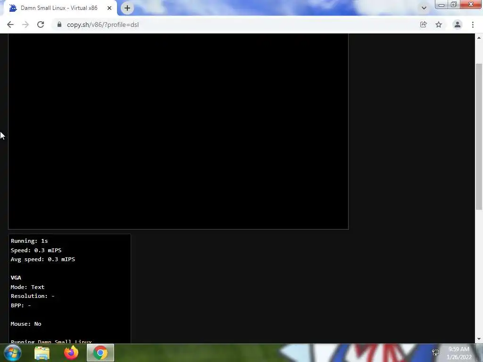
Task: Click the 'Speed: 0.3 mIPS' line
Action: click(x=36, y=250)
